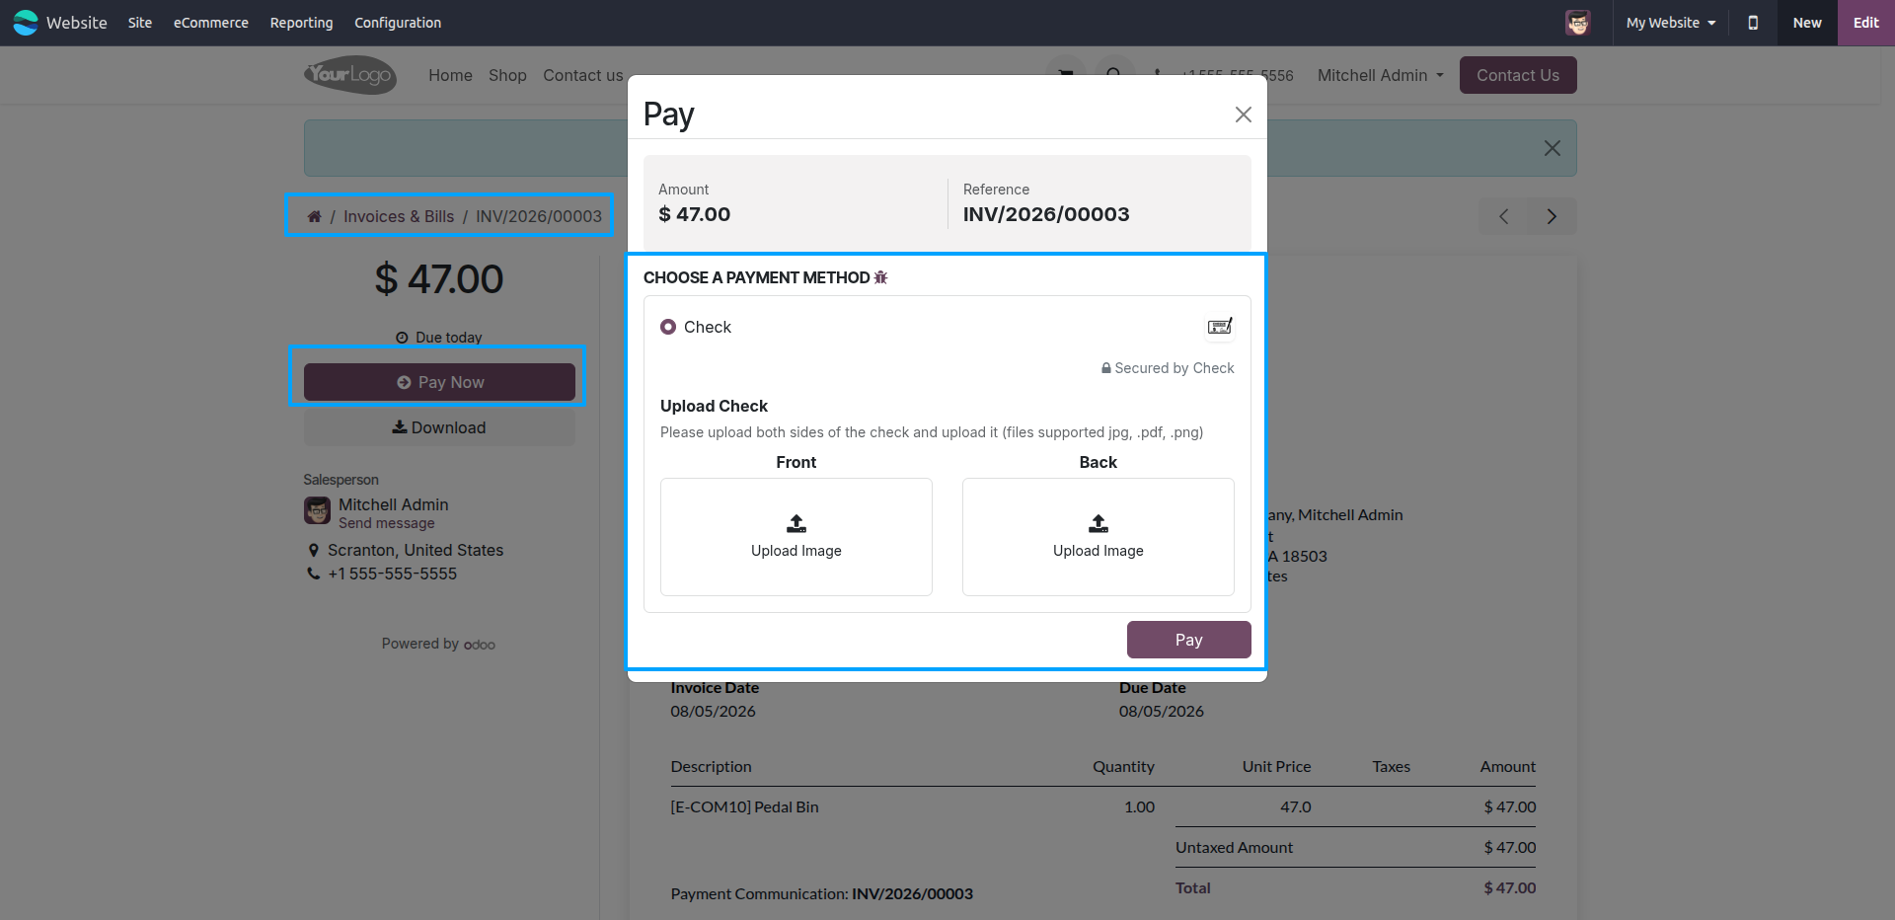The height and width of the screenshot is (920, 1895).
Task: Click the Download invoice button
Action: coord(439,427)
